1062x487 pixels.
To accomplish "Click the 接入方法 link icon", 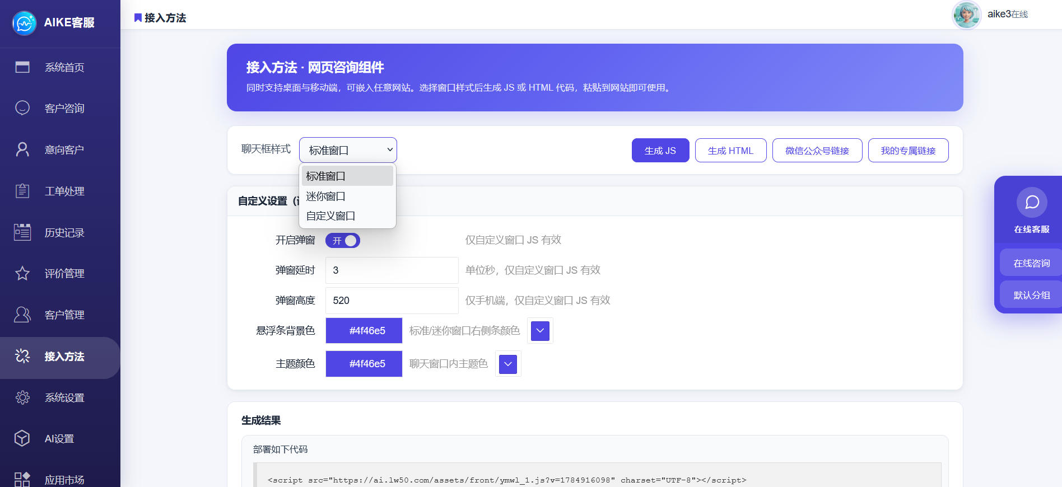I will click(22, 356).
